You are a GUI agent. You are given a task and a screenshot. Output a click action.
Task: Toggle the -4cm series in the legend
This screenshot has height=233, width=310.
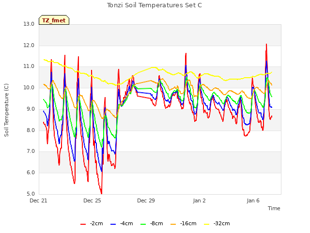pos(122,223)
